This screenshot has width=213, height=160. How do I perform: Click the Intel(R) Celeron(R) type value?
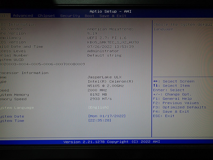click(110, 82)
